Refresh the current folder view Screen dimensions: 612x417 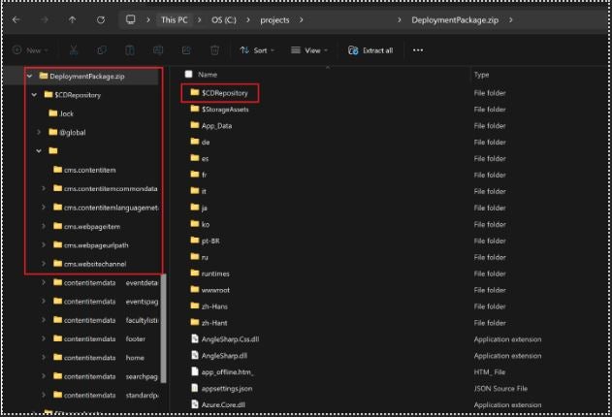pyautogui.click(x=101, y=19)
